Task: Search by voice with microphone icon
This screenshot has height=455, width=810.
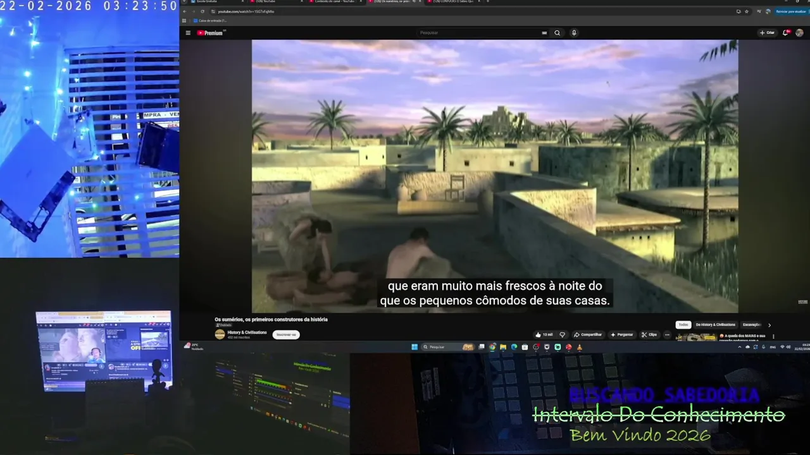Action: tap(574, 33)
